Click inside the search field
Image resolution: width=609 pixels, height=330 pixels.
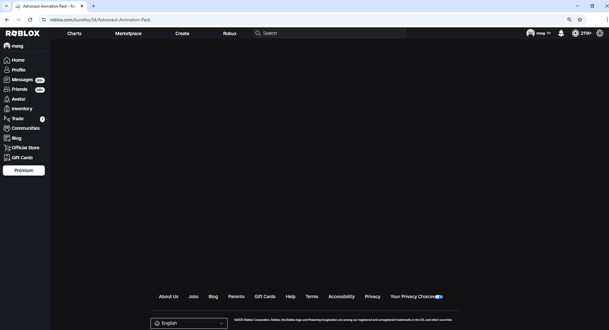(329, 33)
